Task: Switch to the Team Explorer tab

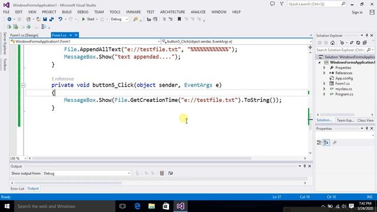Action: 345,120
